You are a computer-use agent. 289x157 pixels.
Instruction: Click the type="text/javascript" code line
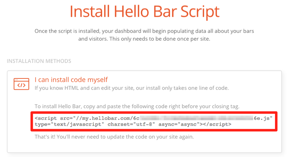tap(133, 124)
